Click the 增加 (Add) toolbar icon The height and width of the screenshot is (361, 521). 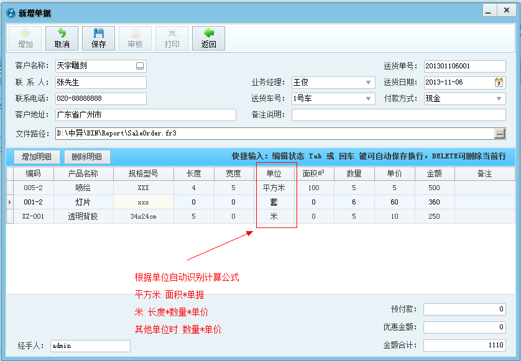(26, 37)
